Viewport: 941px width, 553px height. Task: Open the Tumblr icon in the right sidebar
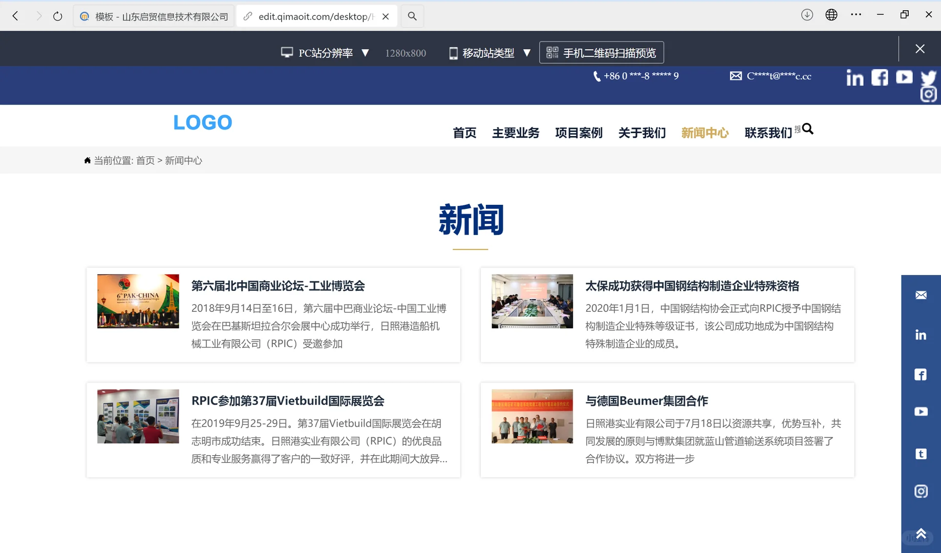pyautogui.click(x=921, y=454)
